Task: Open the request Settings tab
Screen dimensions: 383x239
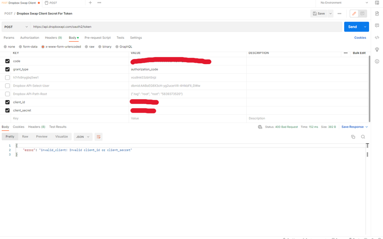Action: 136,38
